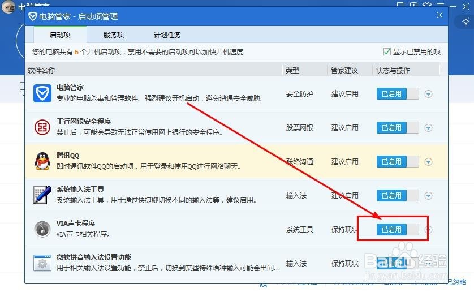
Task: Click the shield logo in dialog title bar
Action: point(32,16)
